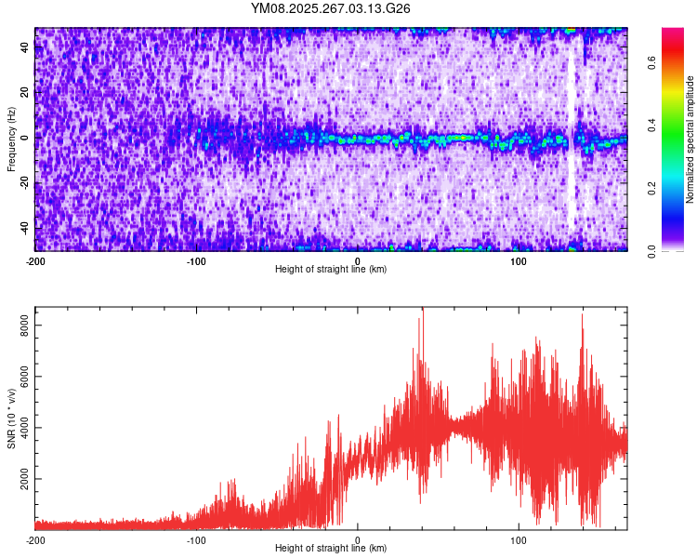Click the 8000 tick on the SNR axis
The image size is (697, 558).
coord(21,325)
